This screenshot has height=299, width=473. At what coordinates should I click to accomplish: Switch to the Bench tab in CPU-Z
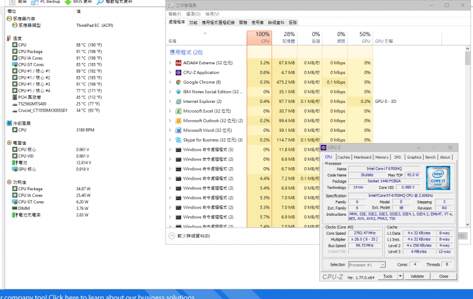tap(430, 157)
